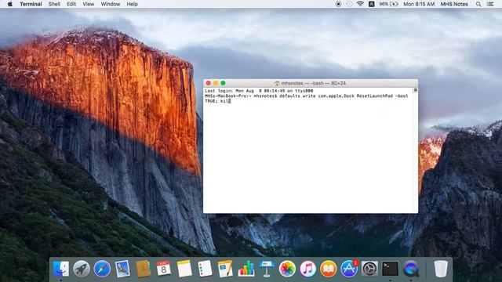
Task: Click the screen recording status icon
Action: pos(338,4)
